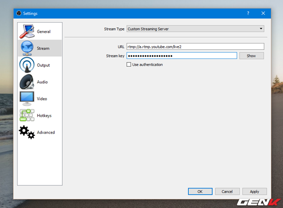Click the General settings computer icon
The image size is (283, 208).
tap(27, 31)
